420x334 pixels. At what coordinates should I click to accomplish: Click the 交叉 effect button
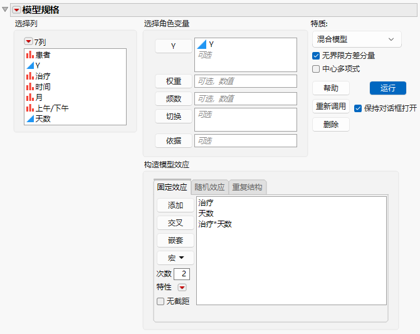(175, 223)
